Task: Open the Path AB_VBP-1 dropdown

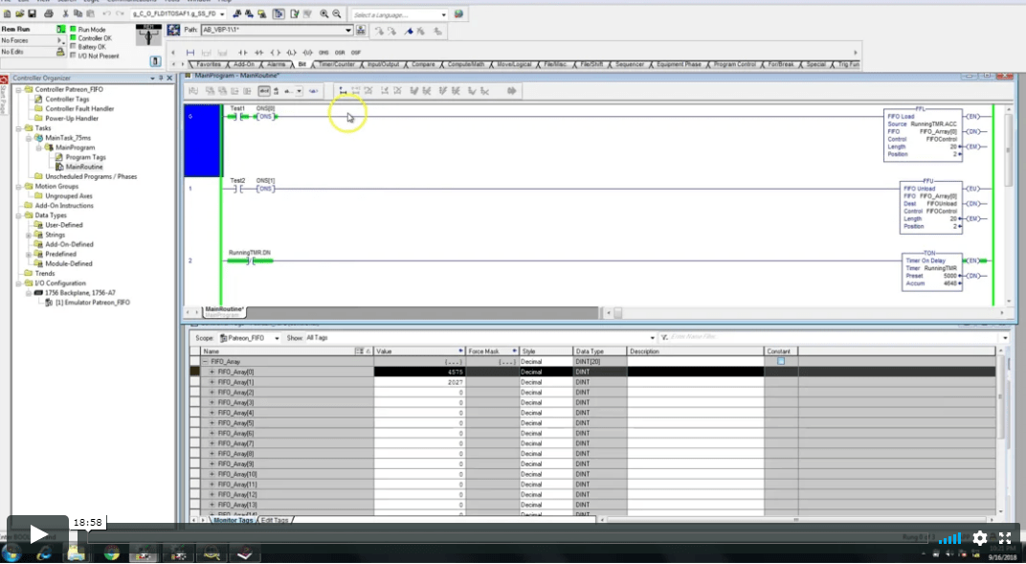Action: [x=348, y=30]
